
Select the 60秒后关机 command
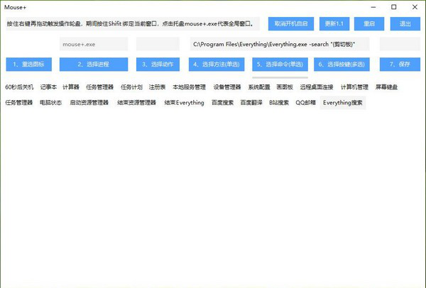point(19,87)
